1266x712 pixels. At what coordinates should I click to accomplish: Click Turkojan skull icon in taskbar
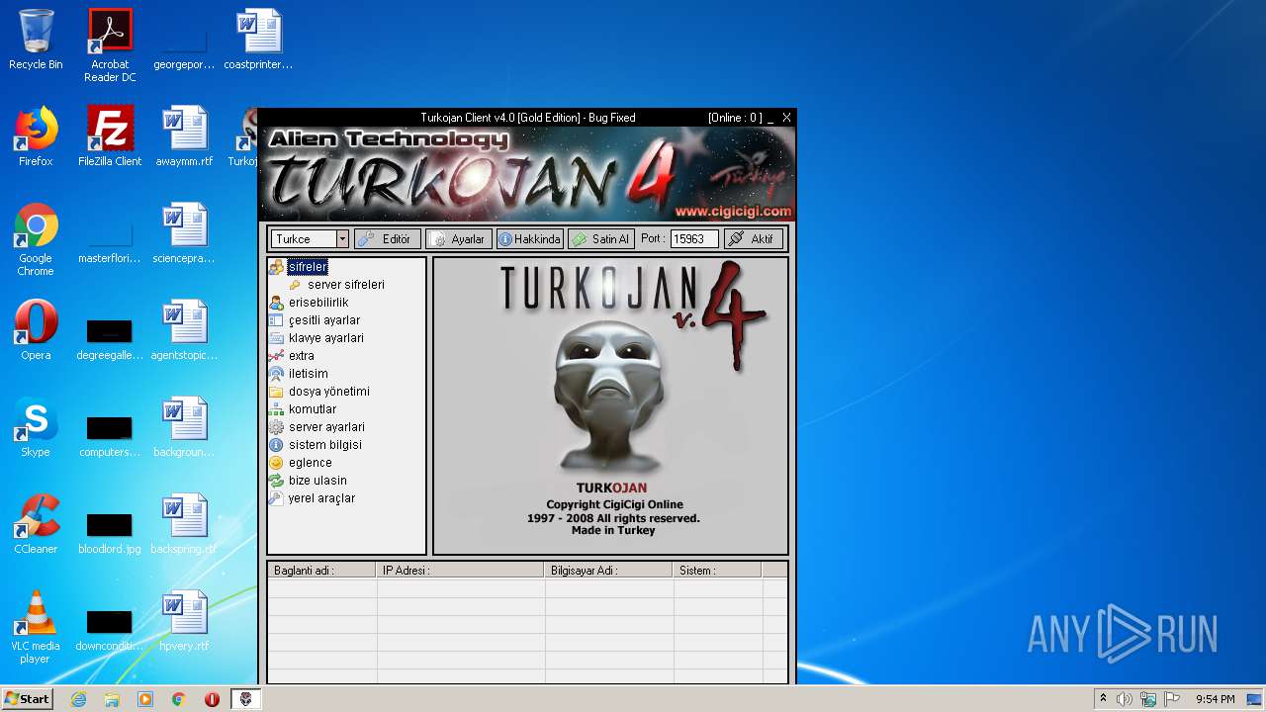pyautogui.click(x=246, y=699)
